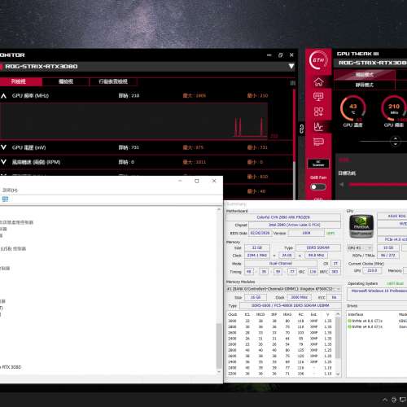Open the GPU #1 dropdown in HWiNFO

pos(360,248)
